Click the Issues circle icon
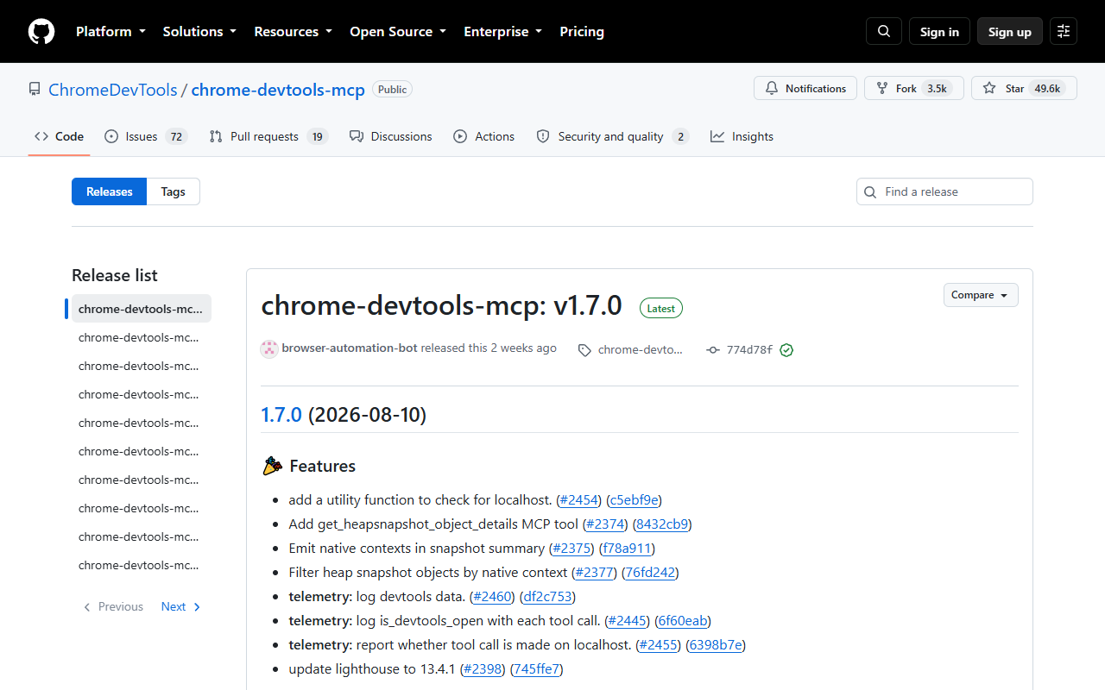Screen dimensions: 1105x690 [111, 136]
